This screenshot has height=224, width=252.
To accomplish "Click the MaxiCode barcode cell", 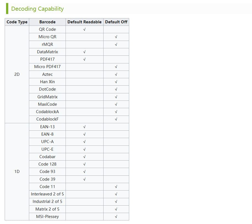I will tap(47, 104).
